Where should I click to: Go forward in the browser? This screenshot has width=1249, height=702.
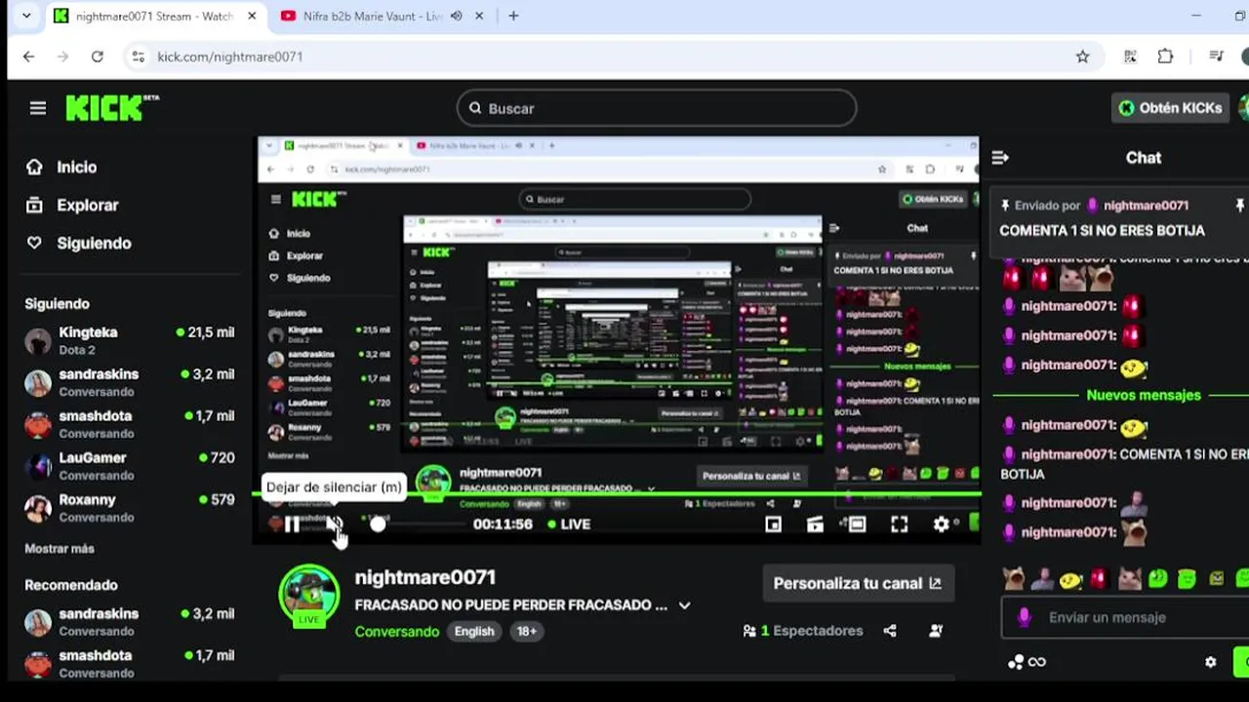pyautogui.click(x=62, y=57)
